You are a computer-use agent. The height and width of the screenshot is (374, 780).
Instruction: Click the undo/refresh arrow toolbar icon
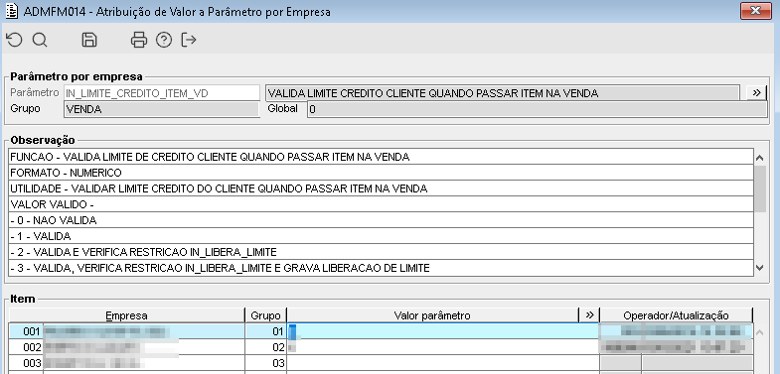[15, 40]
